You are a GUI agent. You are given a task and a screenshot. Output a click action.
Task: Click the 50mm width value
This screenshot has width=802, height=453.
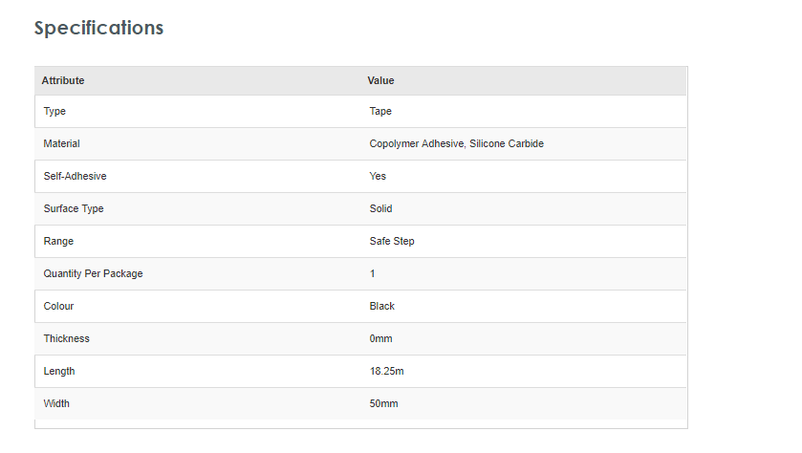point(383,403)
